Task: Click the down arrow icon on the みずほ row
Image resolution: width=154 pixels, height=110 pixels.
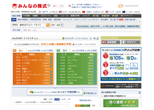Action: [x=51, y=58]
